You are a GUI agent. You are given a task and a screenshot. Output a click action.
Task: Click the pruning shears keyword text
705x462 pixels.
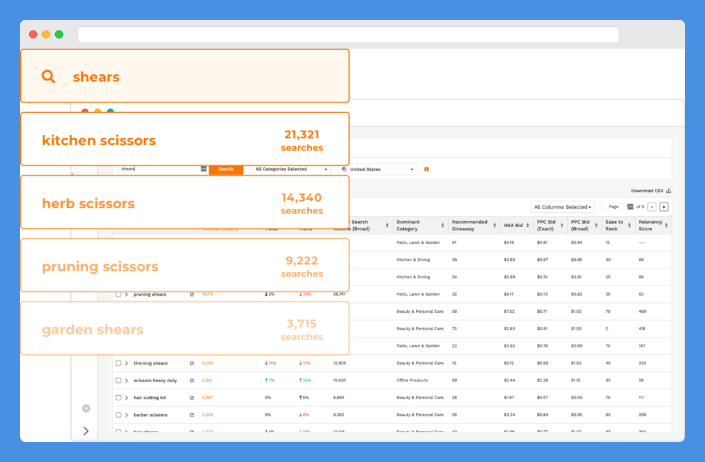point(150,295)
